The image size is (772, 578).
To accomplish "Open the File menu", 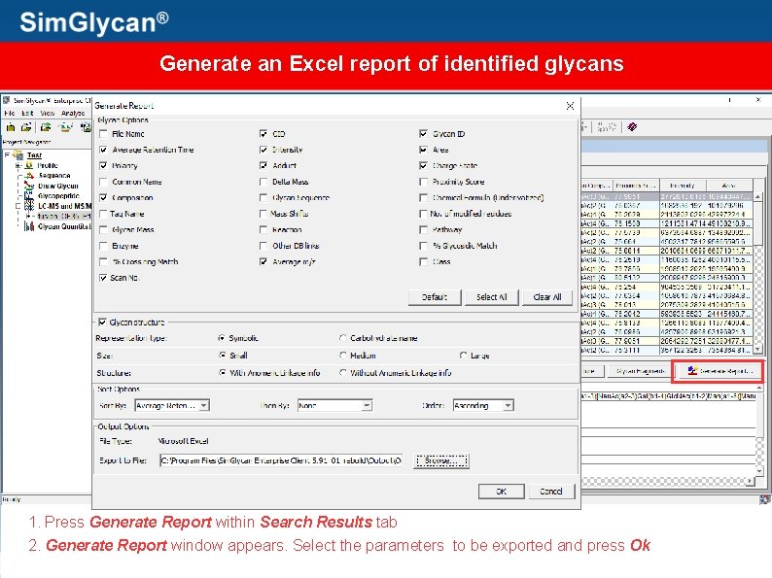I will tap(9, 113).
